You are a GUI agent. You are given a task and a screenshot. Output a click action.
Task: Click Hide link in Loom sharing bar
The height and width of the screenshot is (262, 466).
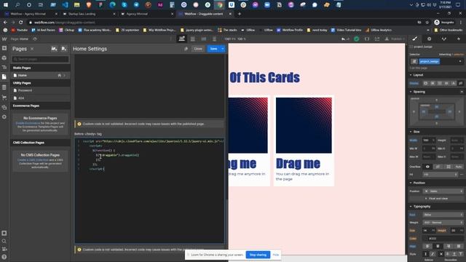point(276,255)
